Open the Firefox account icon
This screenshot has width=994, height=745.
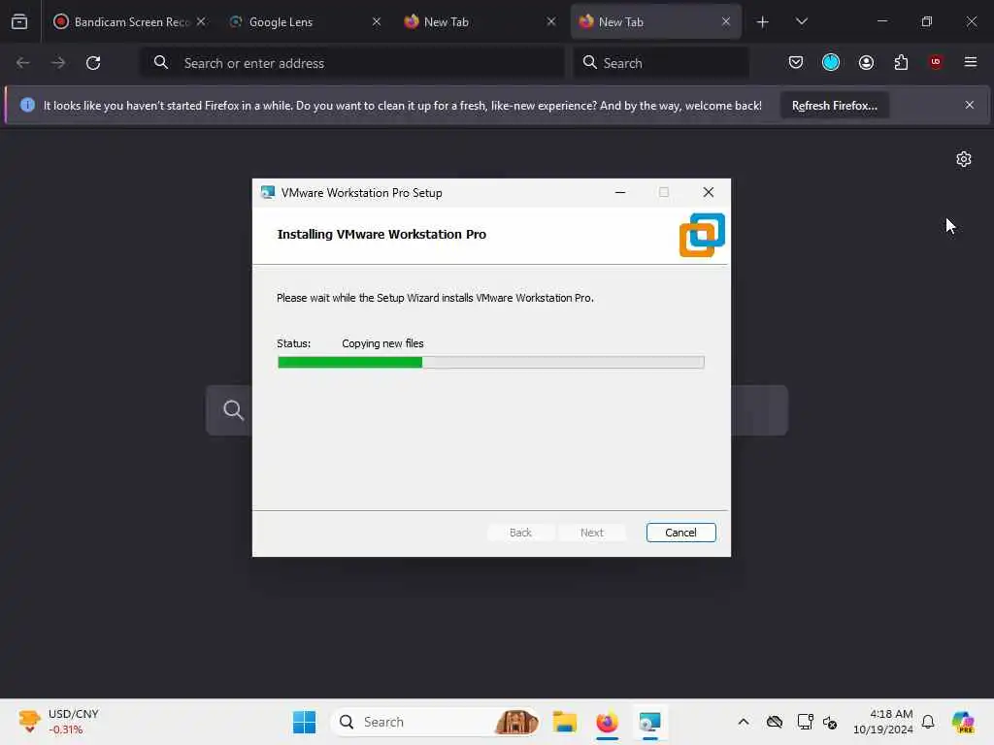click(x=866, y=62)
